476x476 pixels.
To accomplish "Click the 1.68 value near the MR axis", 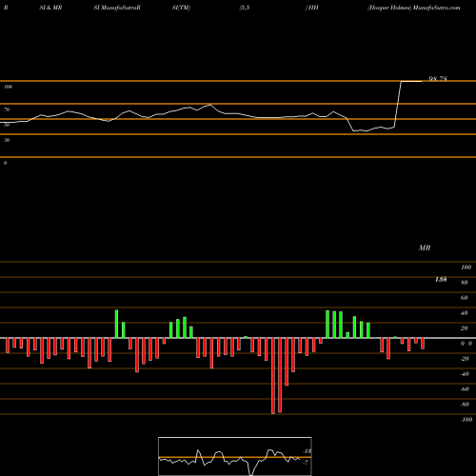I will (441, 279).
